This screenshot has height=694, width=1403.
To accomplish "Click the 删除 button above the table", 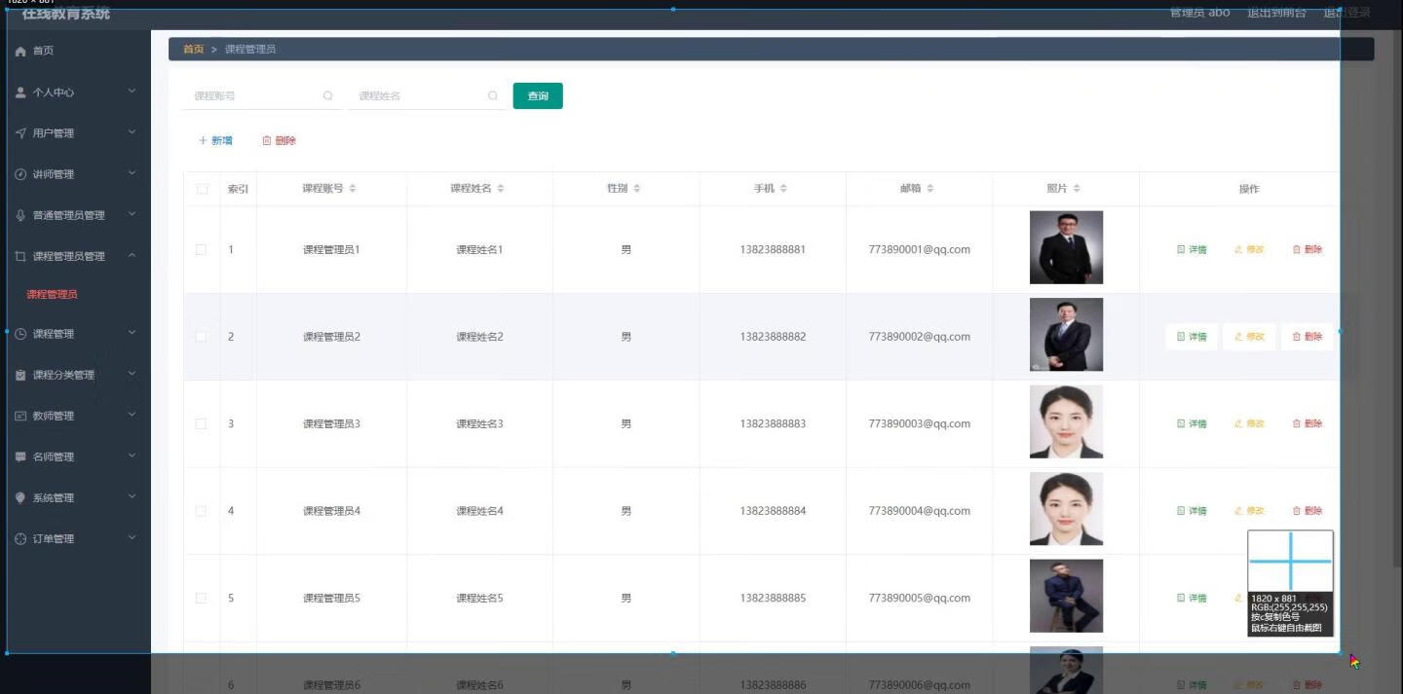I will coord(280,140).
